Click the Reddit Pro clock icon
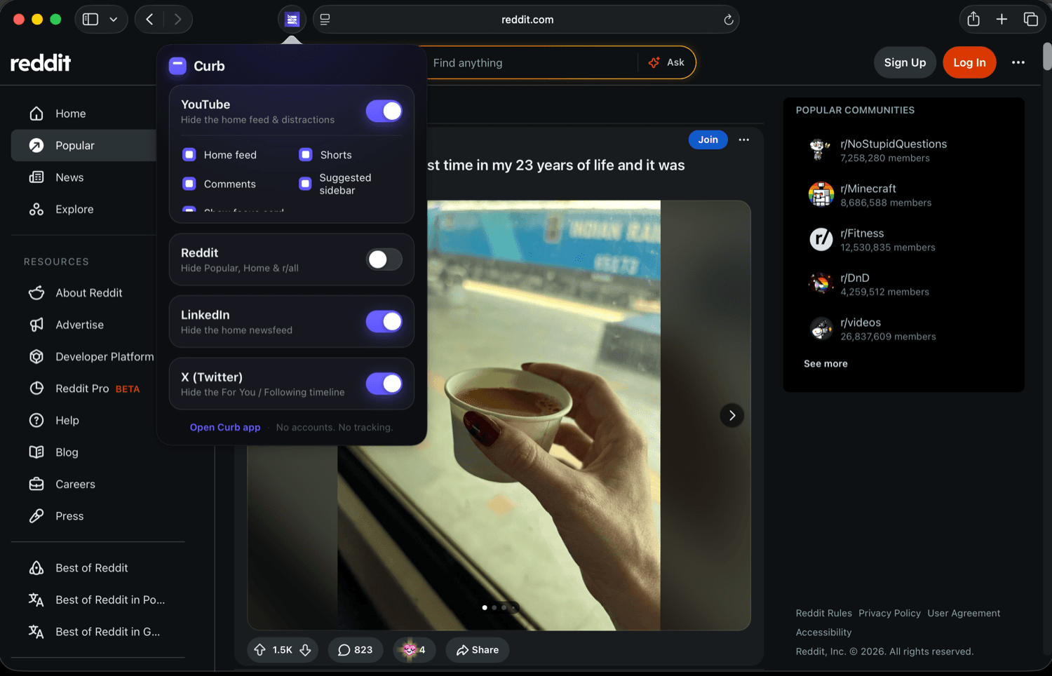1052x676 pixels. tap(36, 388)
